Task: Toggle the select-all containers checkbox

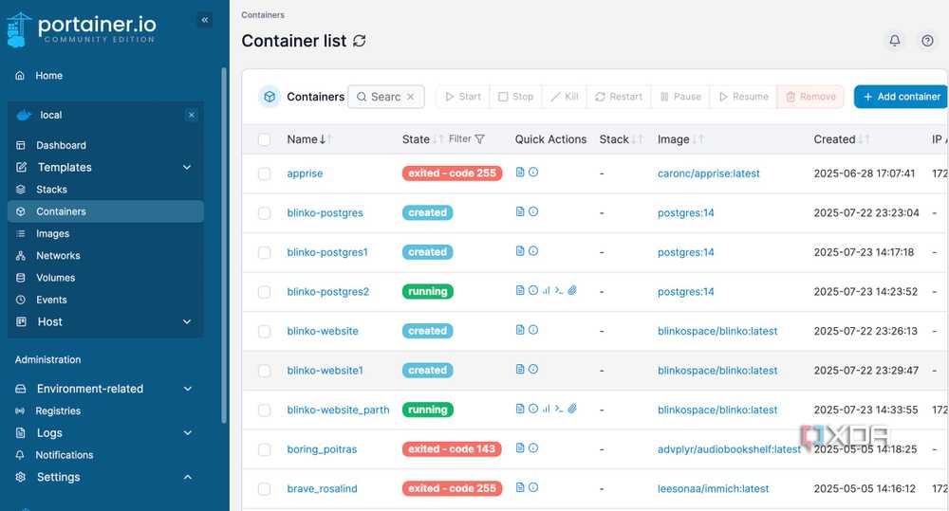Action: pyautogui.click(x=265, y=139)
